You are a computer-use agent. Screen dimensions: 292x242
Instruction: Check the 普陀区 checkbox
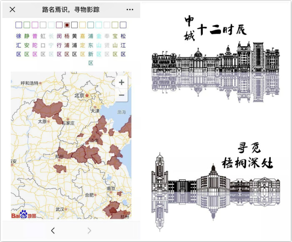pyautogui.click(x=35, y=25)
